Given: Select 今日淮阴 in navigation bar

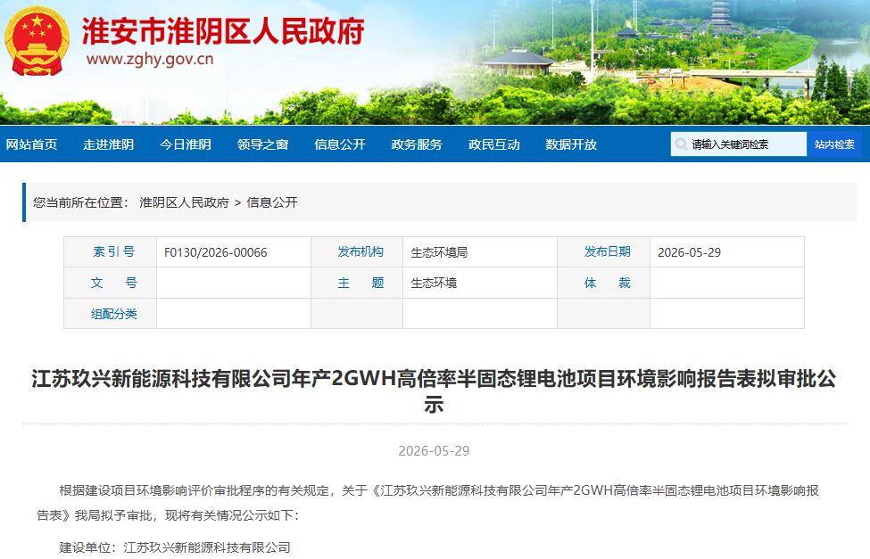Looking at the screenshot, I should click(186, 144).
